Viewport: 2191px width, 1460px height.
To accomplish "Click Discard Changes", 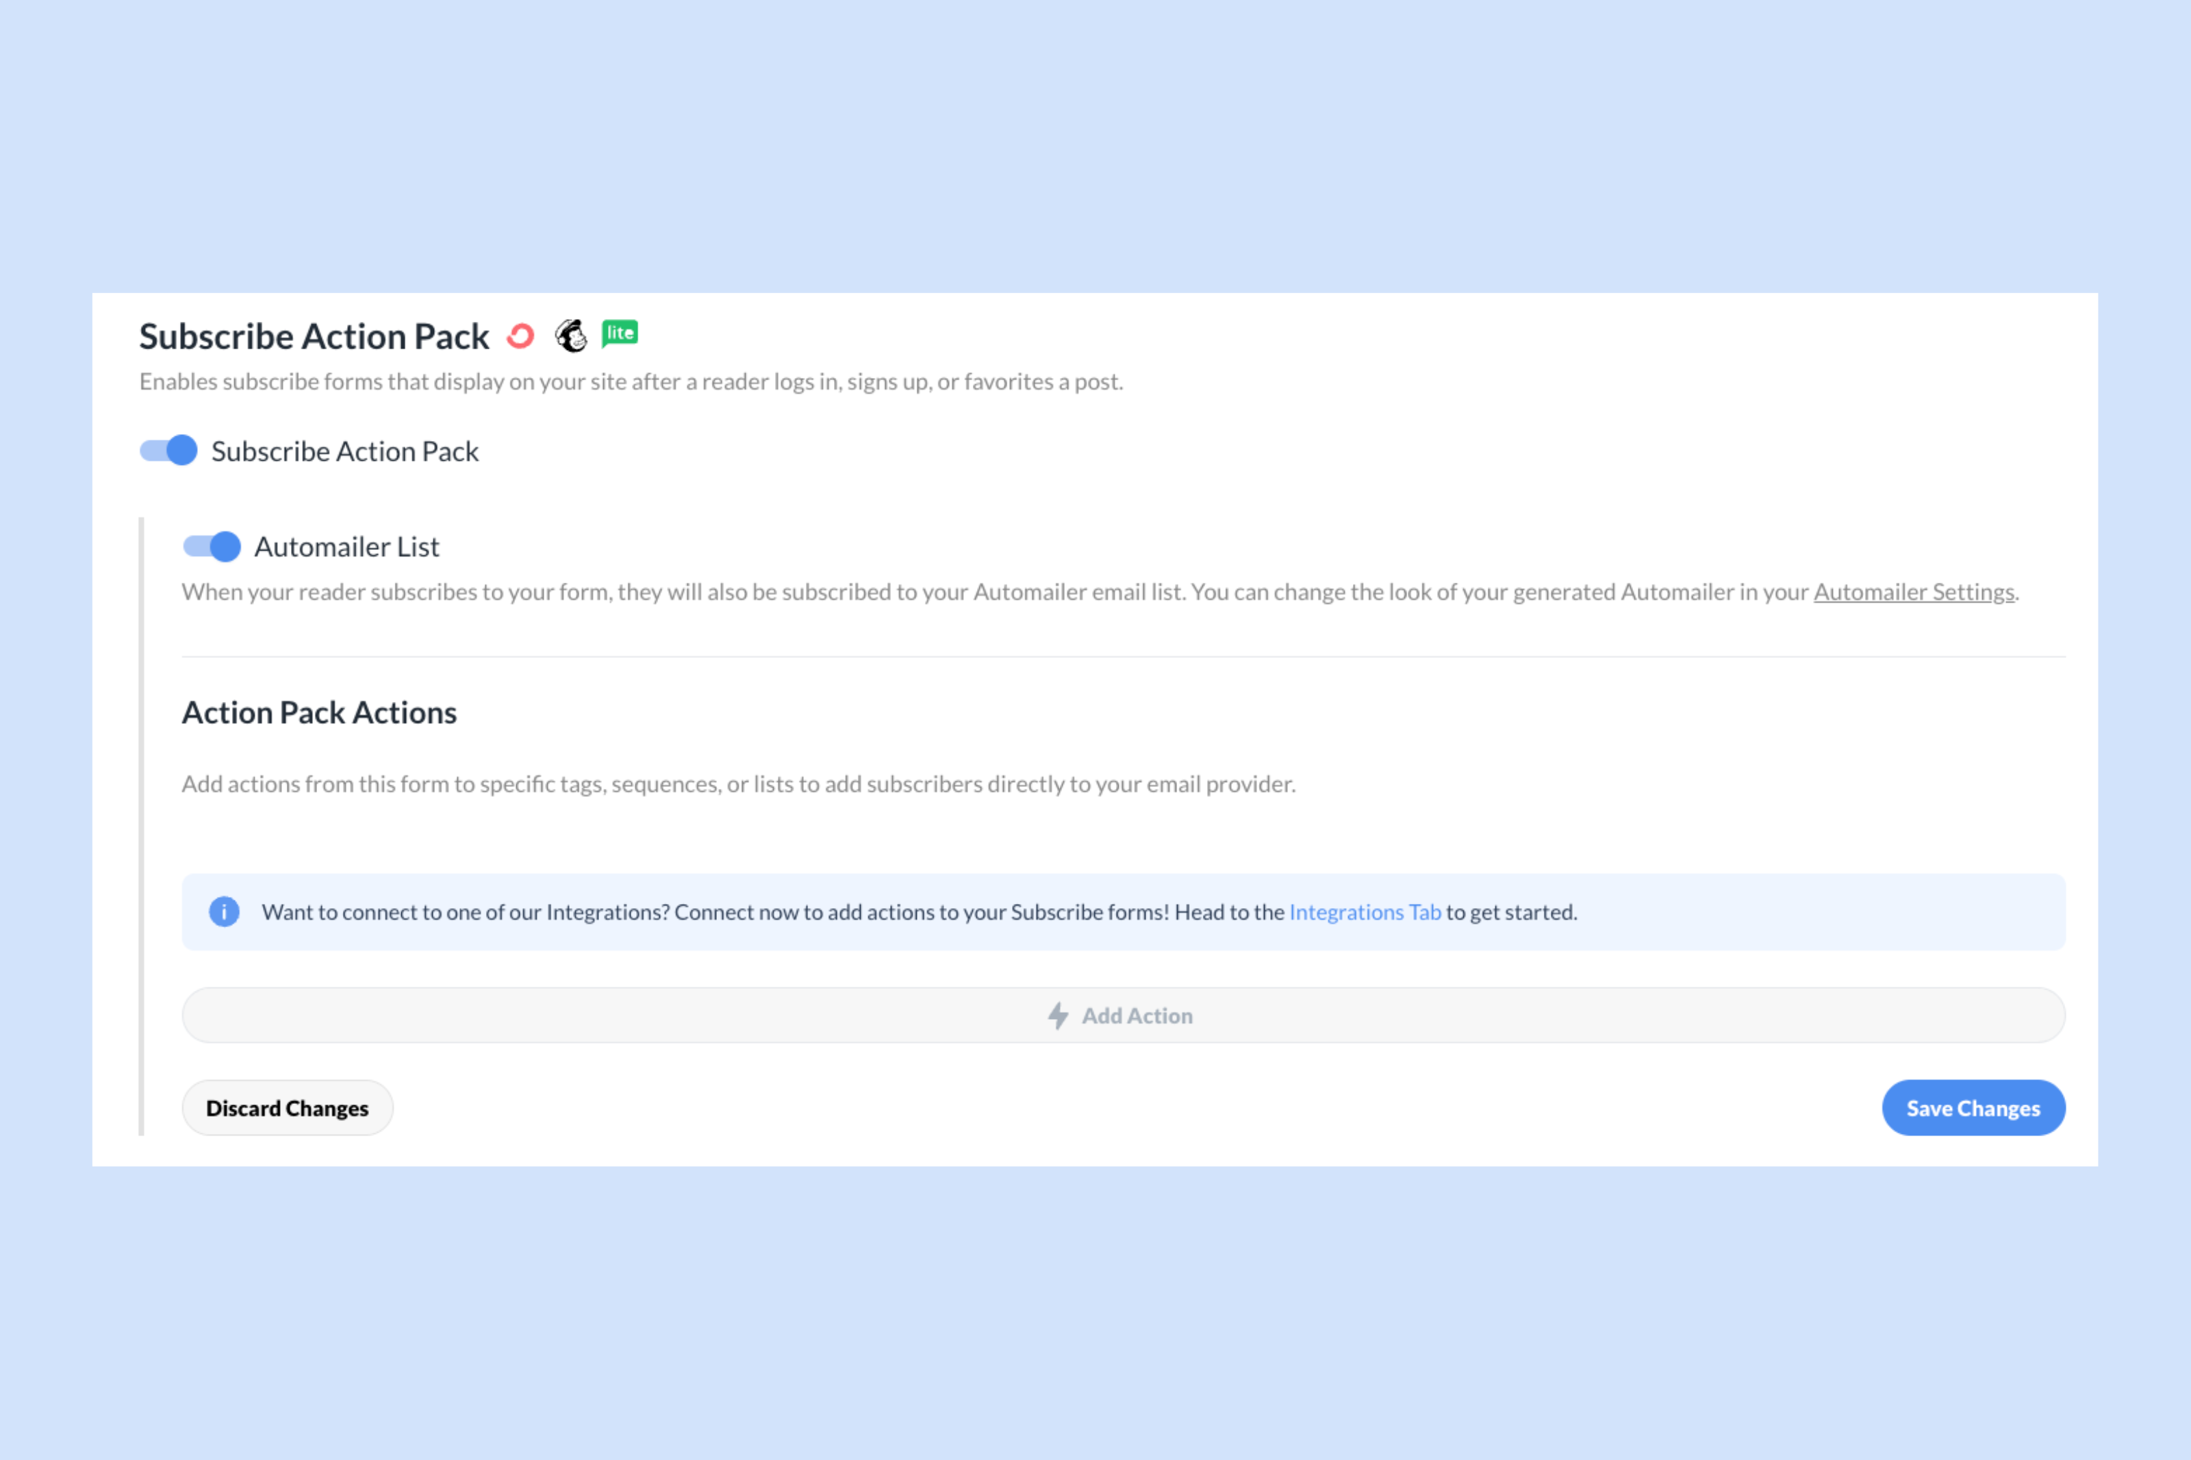I will [287, 1107].
